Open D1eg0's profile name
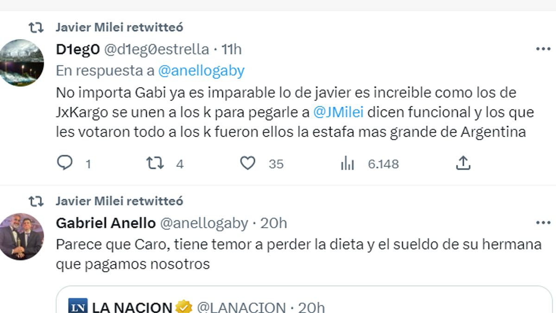This screenshot has height=313, width=556. [77, 49]
